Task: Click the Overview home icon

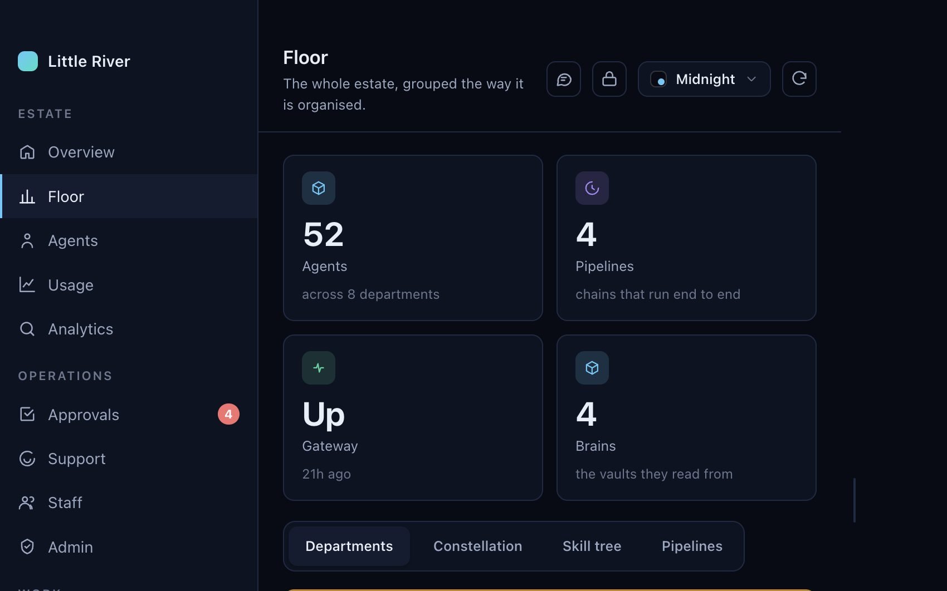Action: tap(27, 152)
